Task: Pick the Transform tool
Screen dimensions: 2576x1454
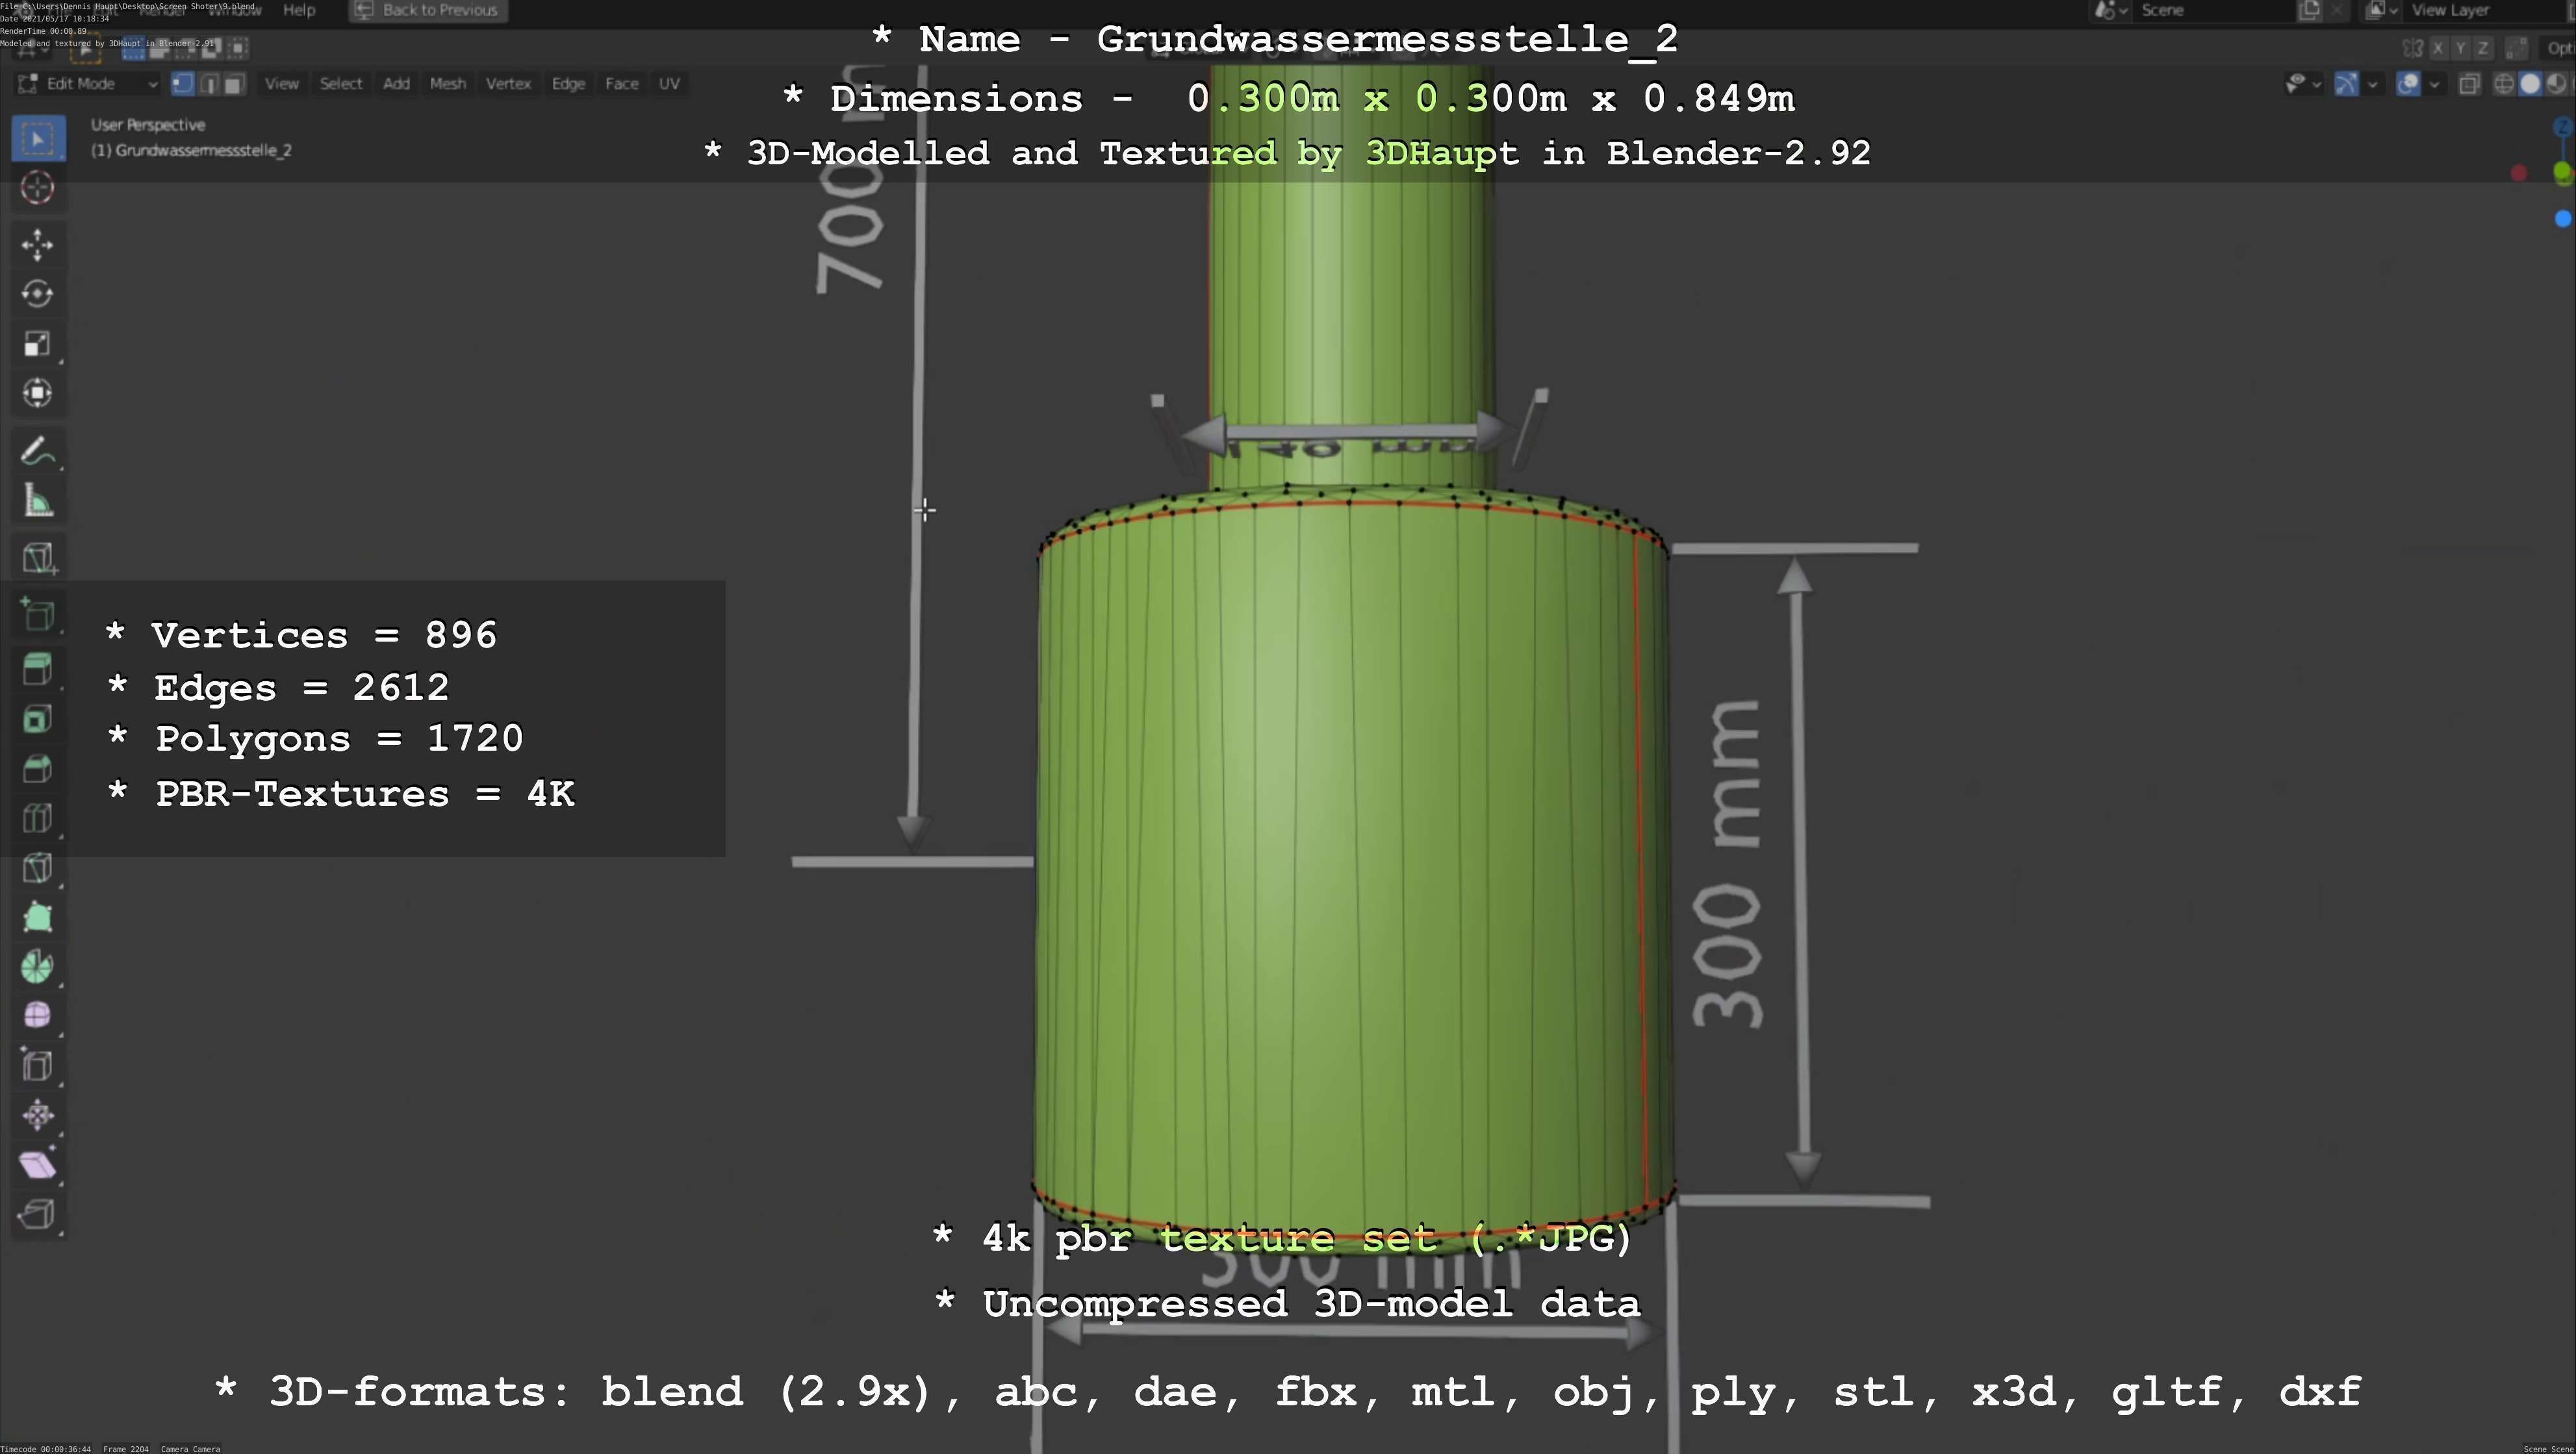Action: pyautogui.click(x=38, y=393)
